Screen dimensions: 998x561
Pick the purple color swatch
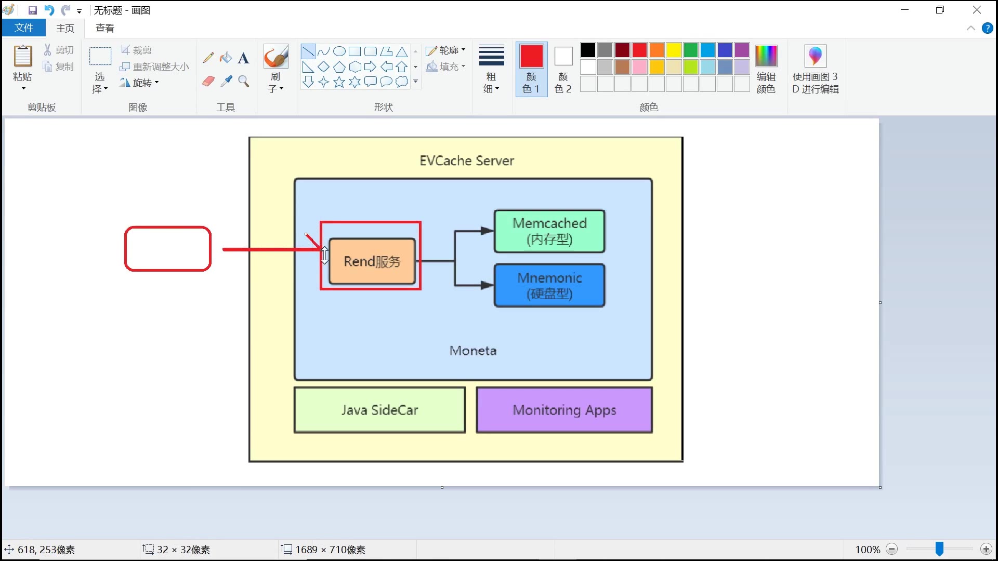tap(742, 50)
